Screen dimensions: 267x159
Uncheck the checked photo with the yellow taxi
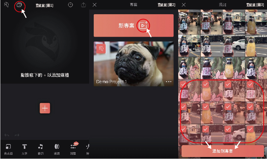click(x=183, y=107)
